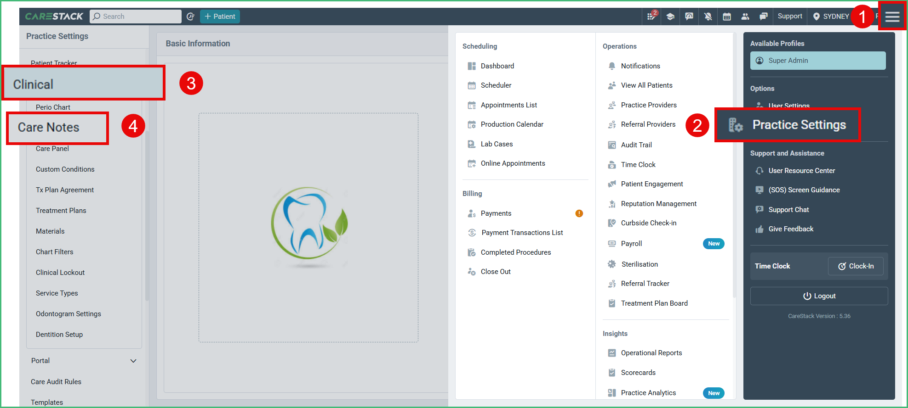Click the Practice Settings building-gear icon

click(x=736, y=125)
